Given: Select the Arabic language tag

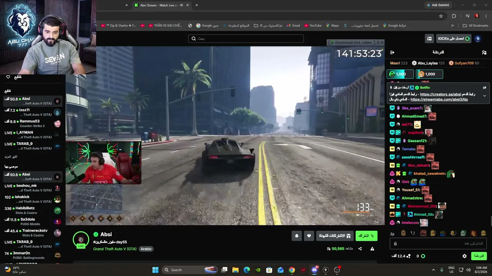Looking at the screenshot, I should 146,249.
